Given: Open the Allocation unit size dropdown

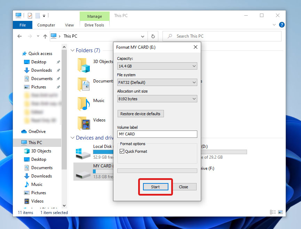Looking at the screenshot, I should click(x=157, y=99).
